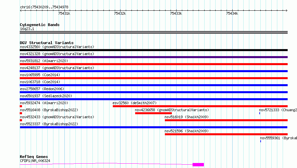297x168 pixels.
Task: Select the red nsv4236658 variant bar
Action: 154,113
